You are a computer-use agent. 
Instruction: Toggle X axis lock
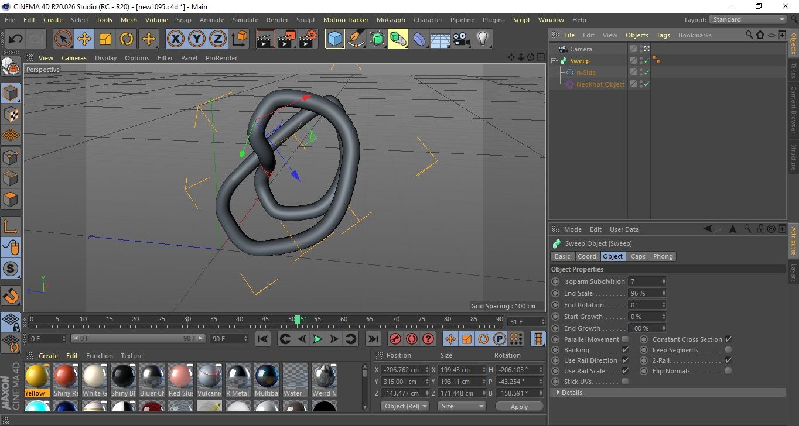(x=175, y=39)
